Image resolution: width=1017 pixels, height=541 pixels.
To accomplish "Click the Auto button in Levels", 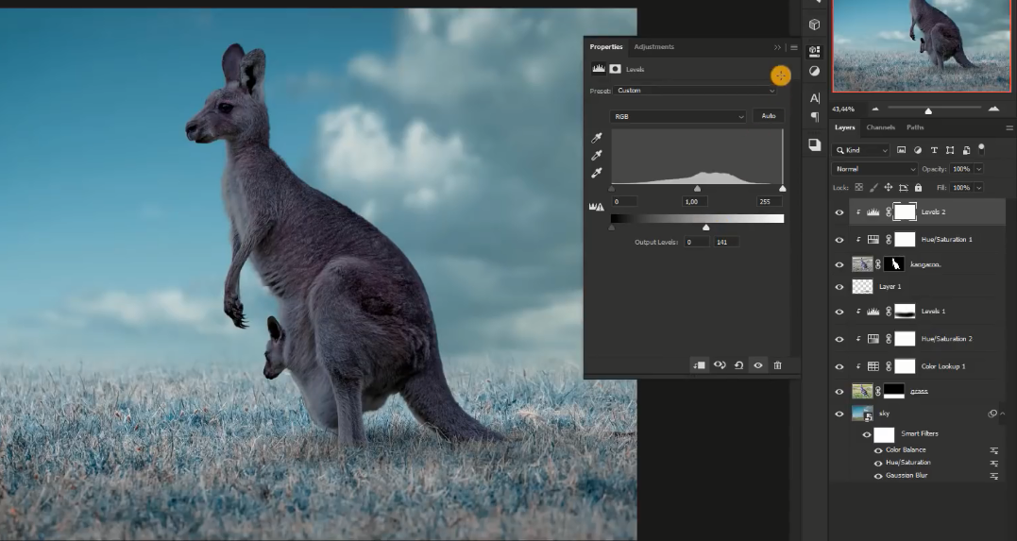I will [x=769, y=116].
